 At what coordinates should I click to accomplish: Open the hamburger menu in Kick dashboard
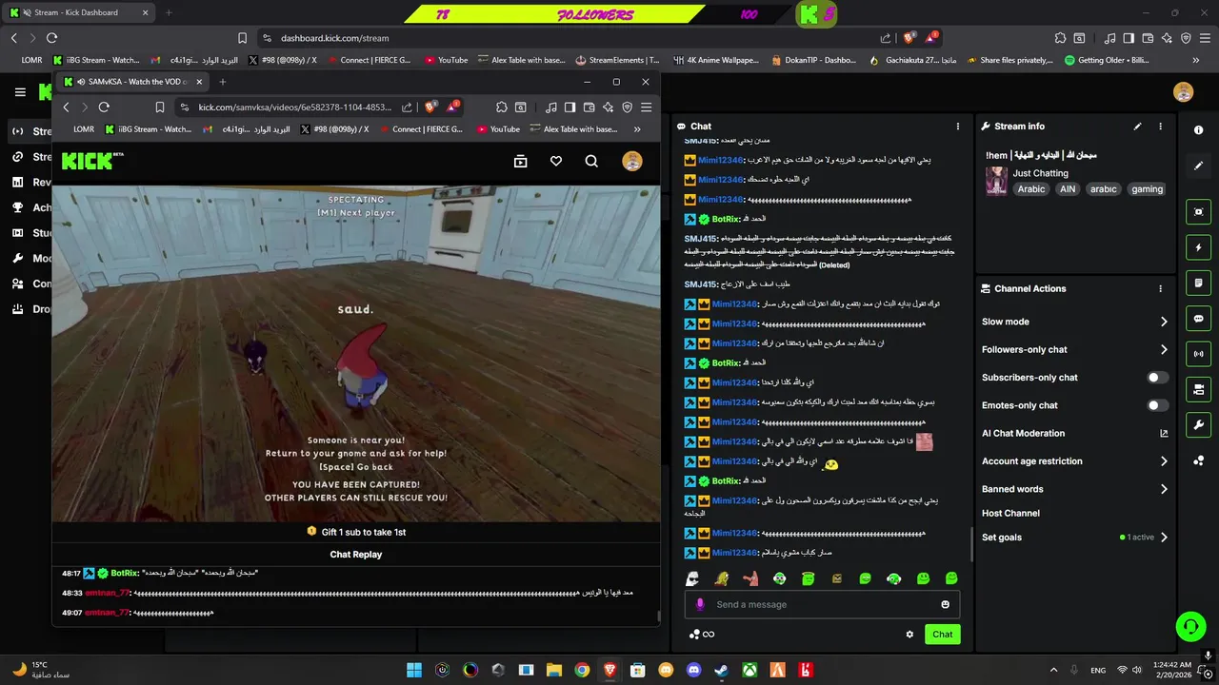click(x=20, y=92)
